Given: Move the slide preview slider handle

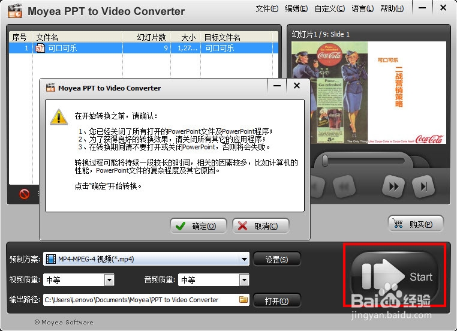Looking at the screenshot, I should pos(325,161).
